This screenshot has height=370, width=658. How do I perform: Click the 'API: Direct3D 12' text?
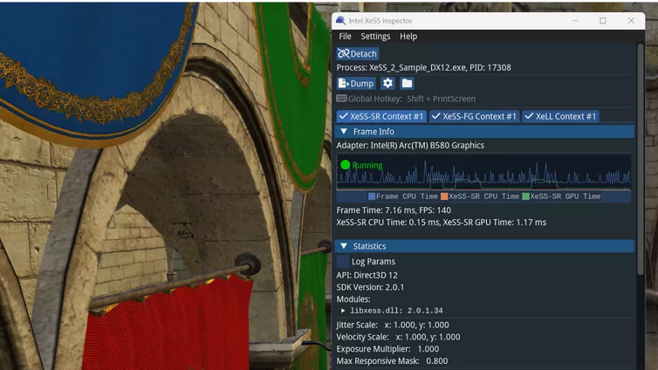tap(367, 275)
